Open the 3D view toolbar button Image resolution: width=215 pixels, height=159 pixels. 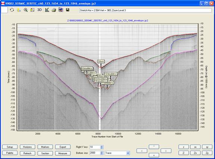coord(40,10)
